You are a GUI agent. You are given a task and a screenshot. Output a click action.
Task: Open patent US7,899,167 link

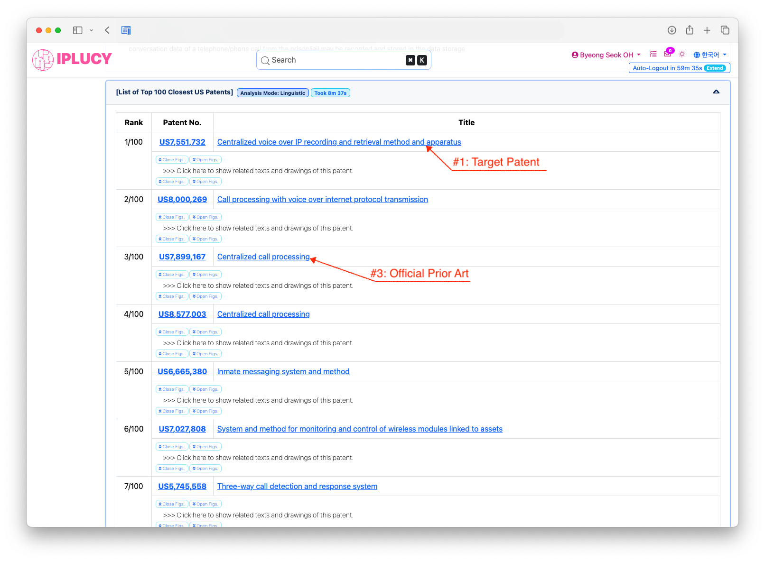(x=182, y=257)
